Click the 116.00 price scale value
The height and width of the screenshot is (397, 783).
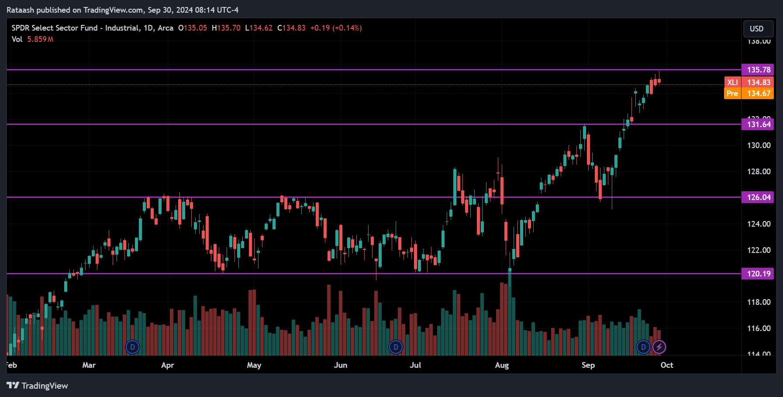coord(759,328)
